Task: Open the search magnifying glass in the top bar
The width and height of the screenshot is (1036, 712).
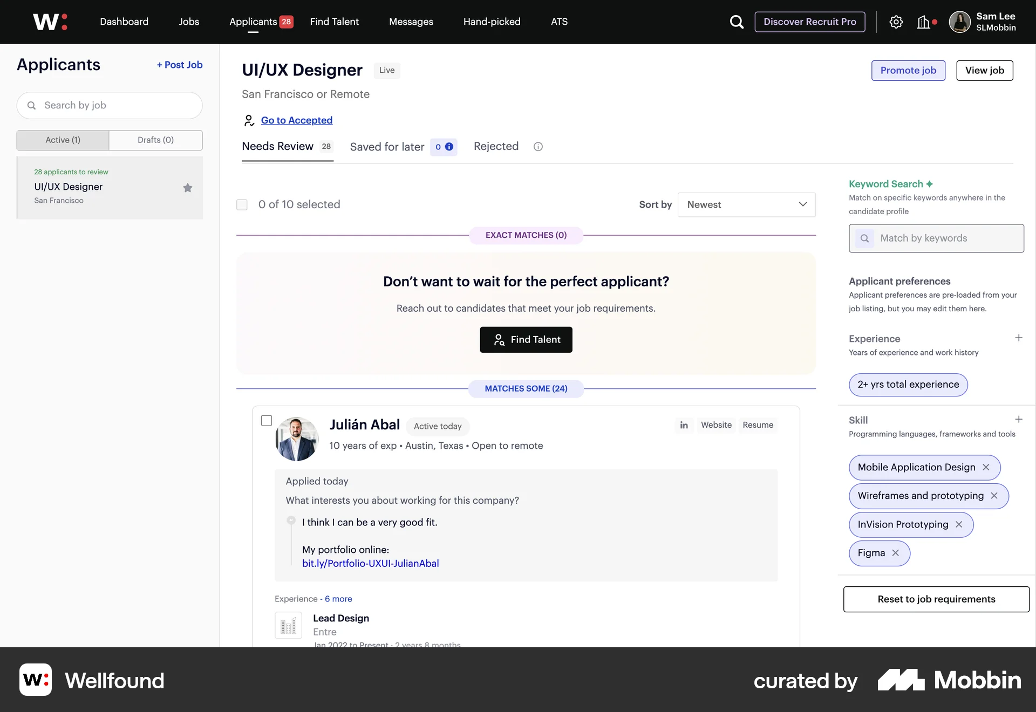Action: coord(737,22)
